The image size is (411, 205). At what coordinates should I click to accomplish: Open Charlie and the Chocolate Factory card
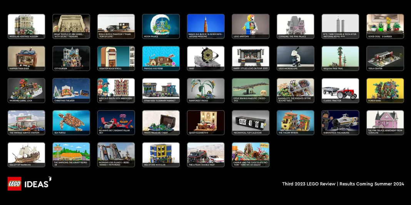tap(251, 155)
